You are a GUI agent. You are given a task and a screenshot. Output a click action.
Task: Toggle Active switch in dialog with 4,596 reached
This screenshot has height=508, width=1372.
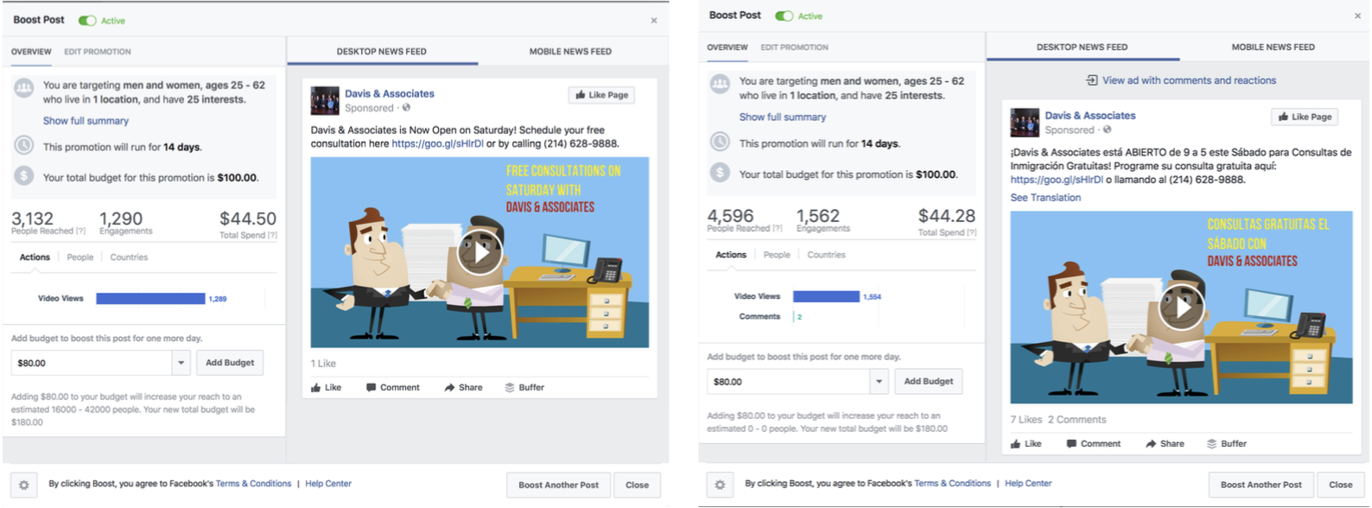tap(784, 16)
